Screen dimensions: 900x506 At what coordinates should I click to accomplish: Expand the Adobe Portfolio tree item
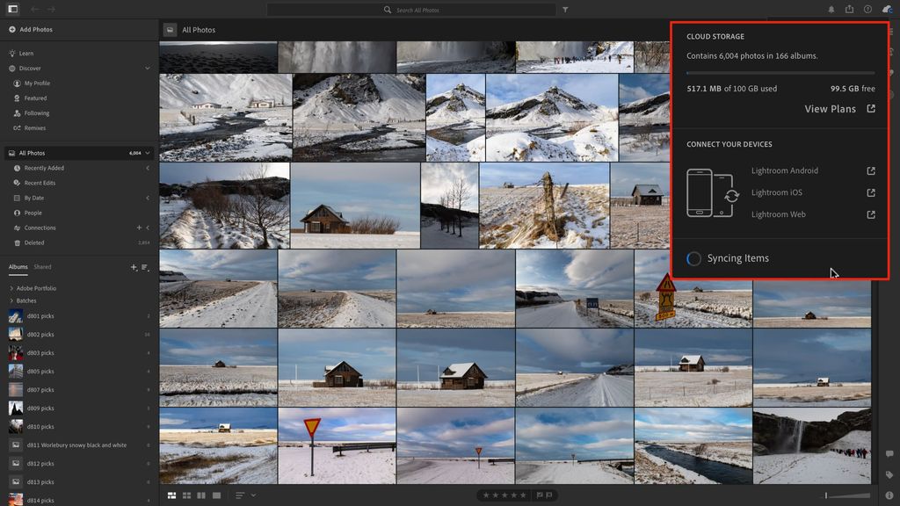tap(11, 288)
